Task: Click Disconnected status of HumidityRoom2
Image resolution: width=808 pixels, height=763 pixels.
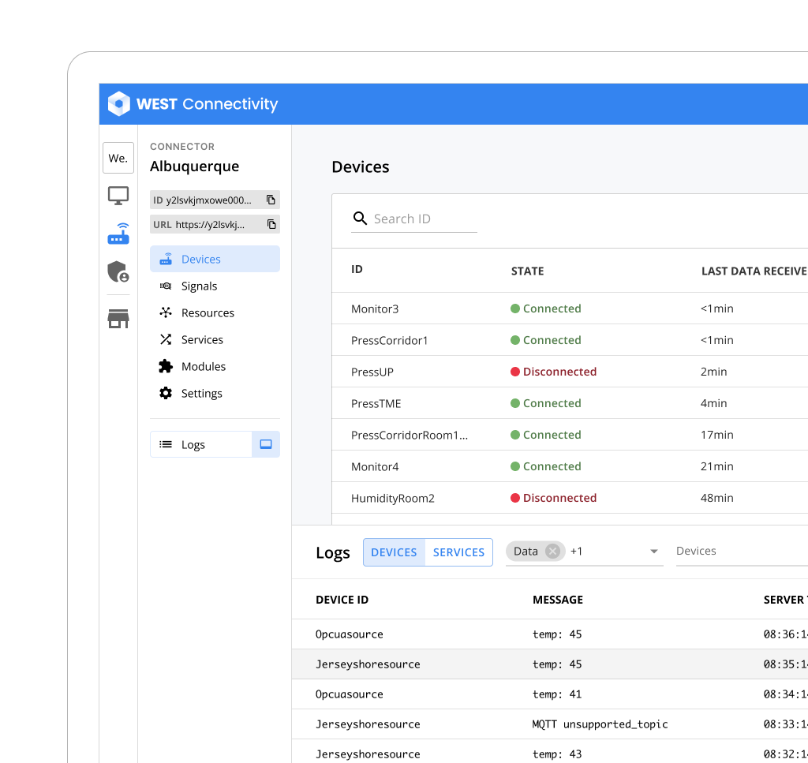Action: [x=553, y=498]
